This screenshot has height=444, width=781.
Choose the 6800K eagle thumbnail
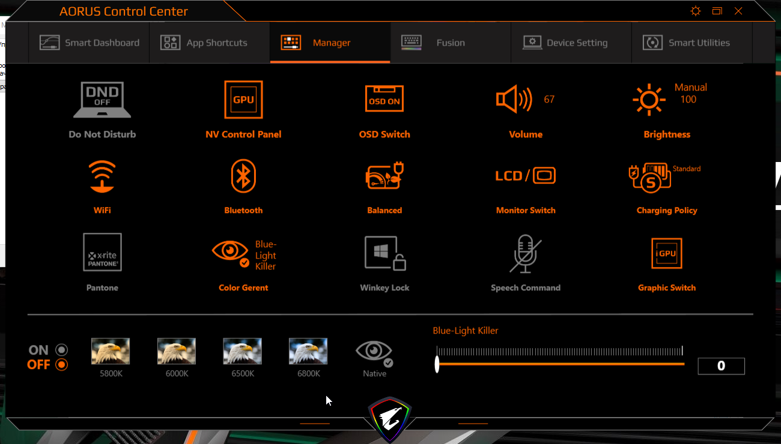click(308, 351)
